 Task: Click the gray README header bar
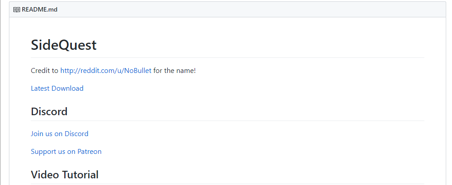pos(228,9)
